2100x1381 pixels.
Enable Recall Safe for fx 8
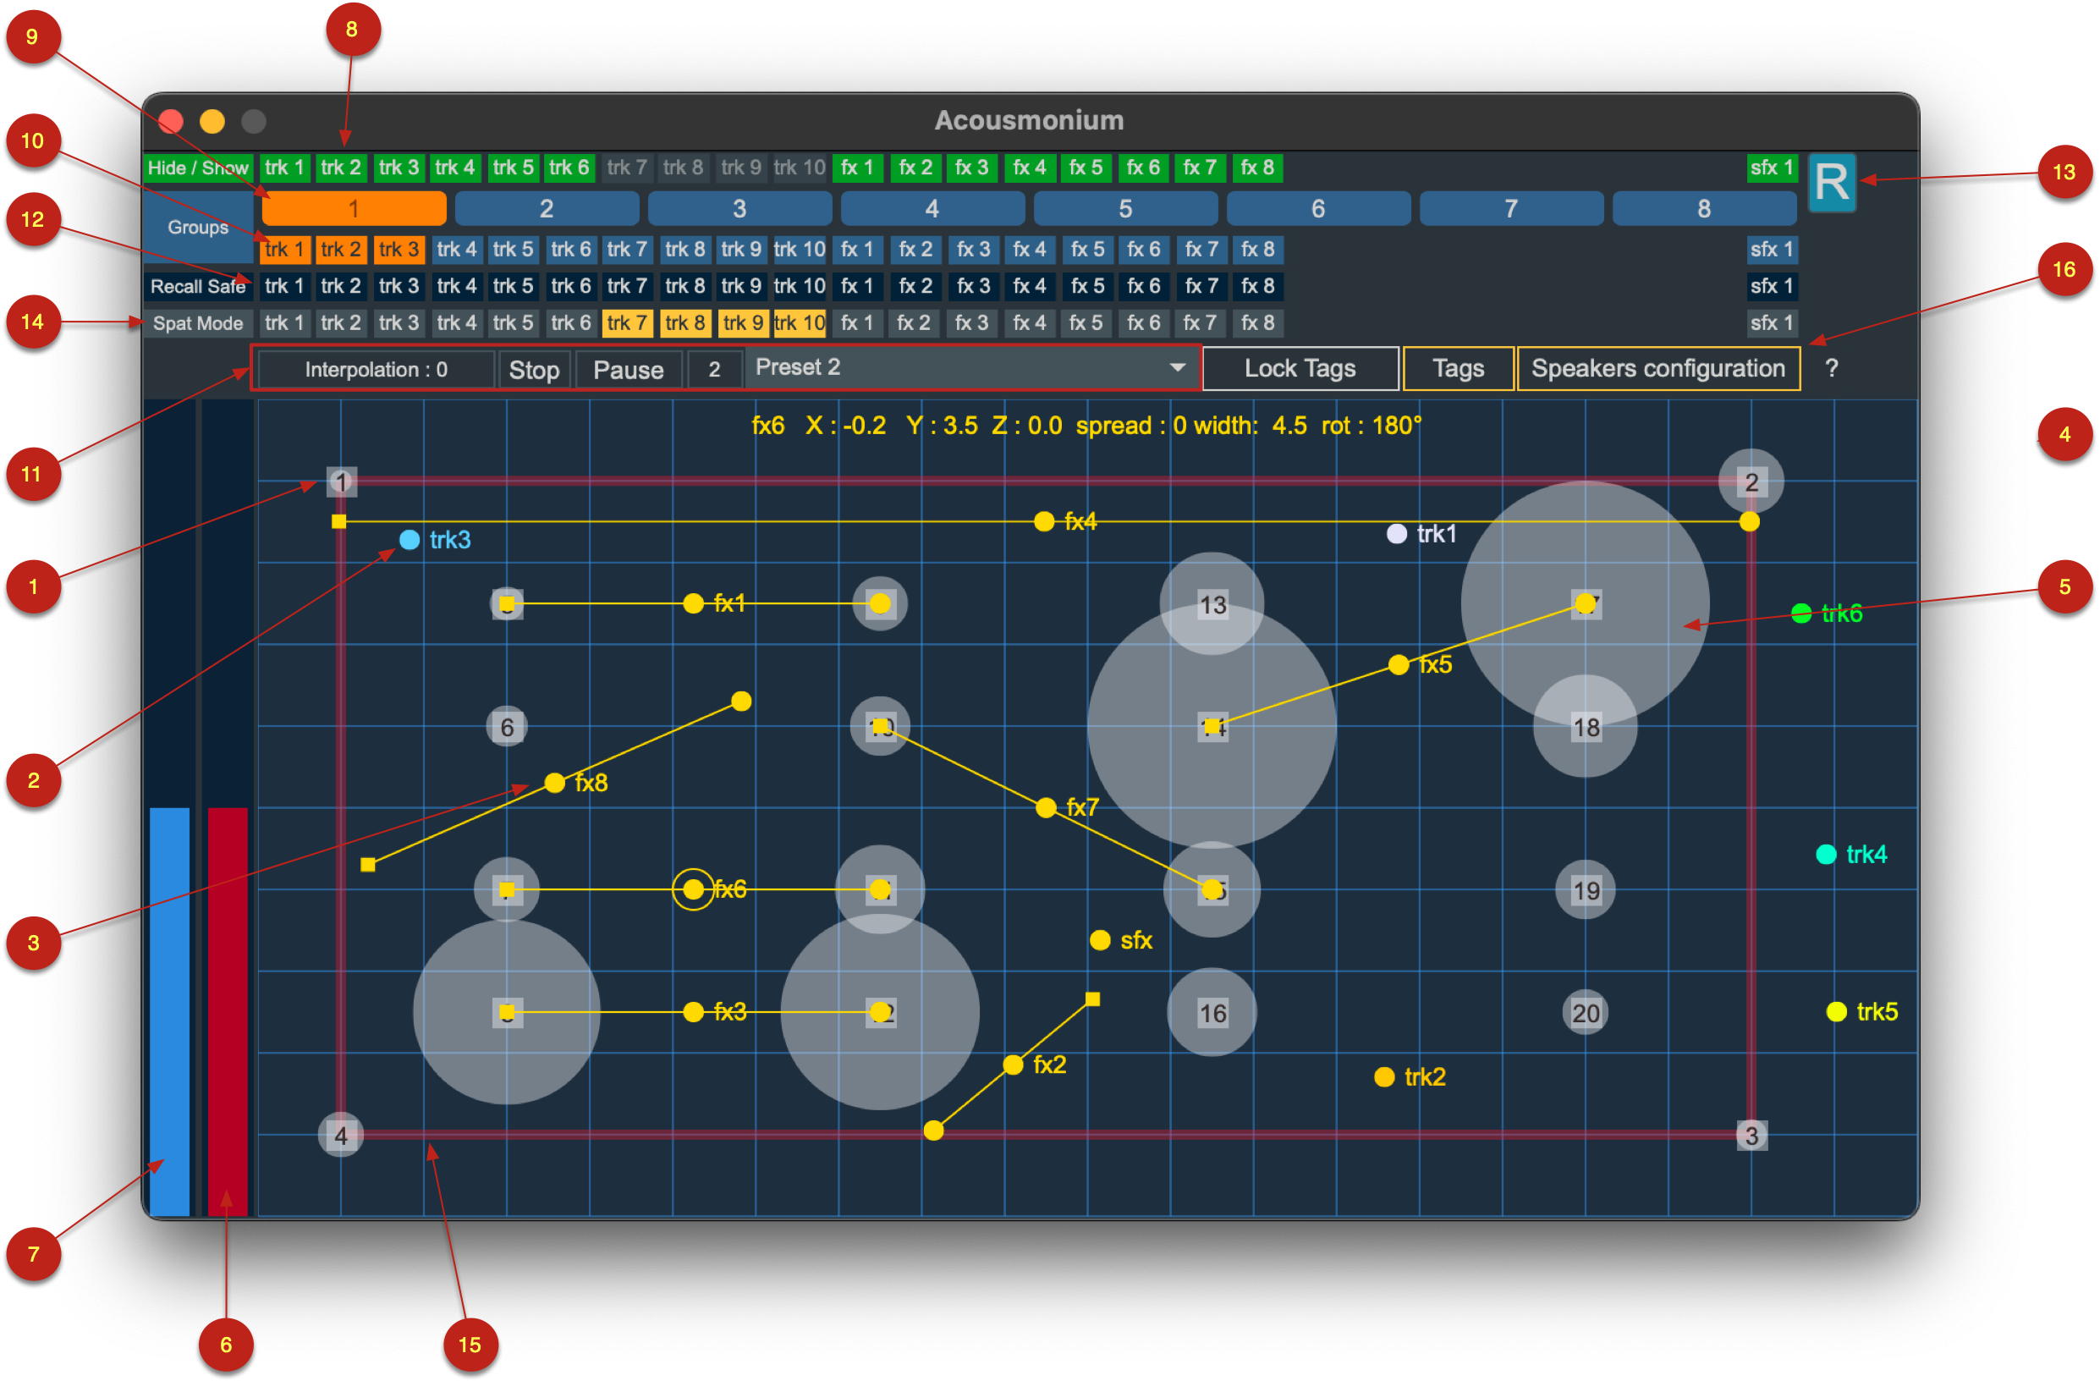pos(1257,286)
